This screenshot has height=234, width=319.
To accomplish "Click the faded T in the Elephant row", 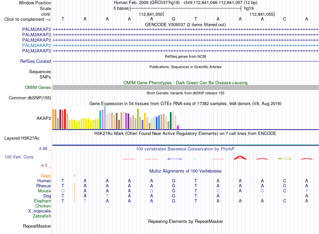I will pyautogui.click(x=85, y=201).
